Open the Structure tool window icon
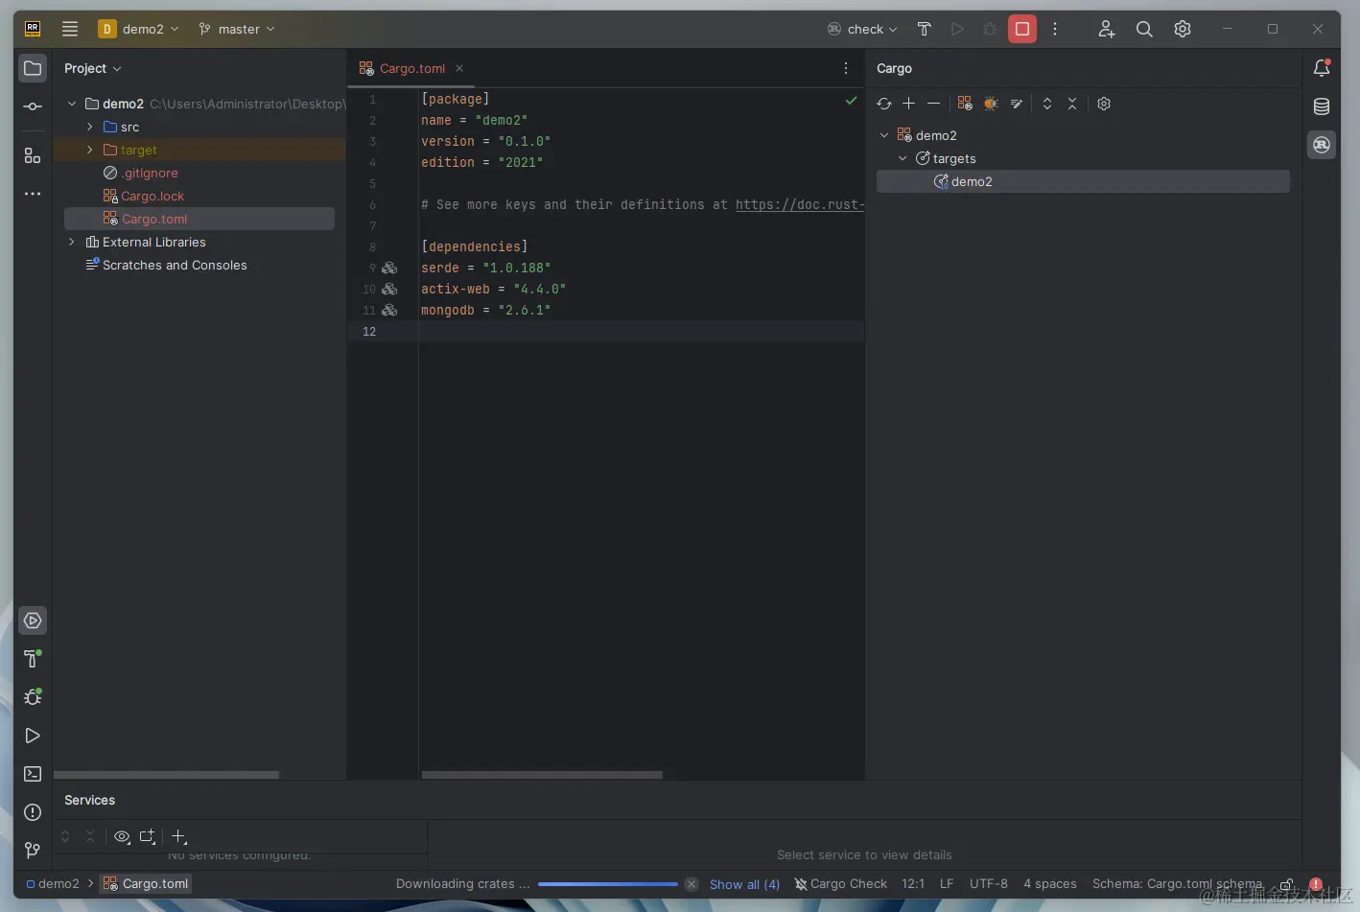The width and height of the screenshot is (1360, 912). (33, 155)
